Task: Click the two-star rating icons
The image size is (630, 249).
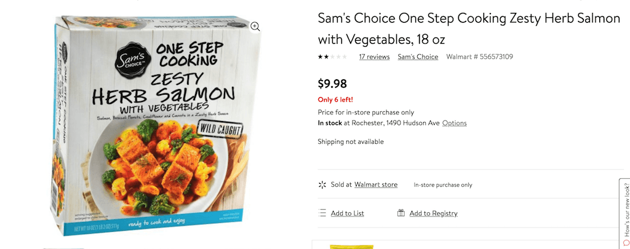Action: coord(332,57)
